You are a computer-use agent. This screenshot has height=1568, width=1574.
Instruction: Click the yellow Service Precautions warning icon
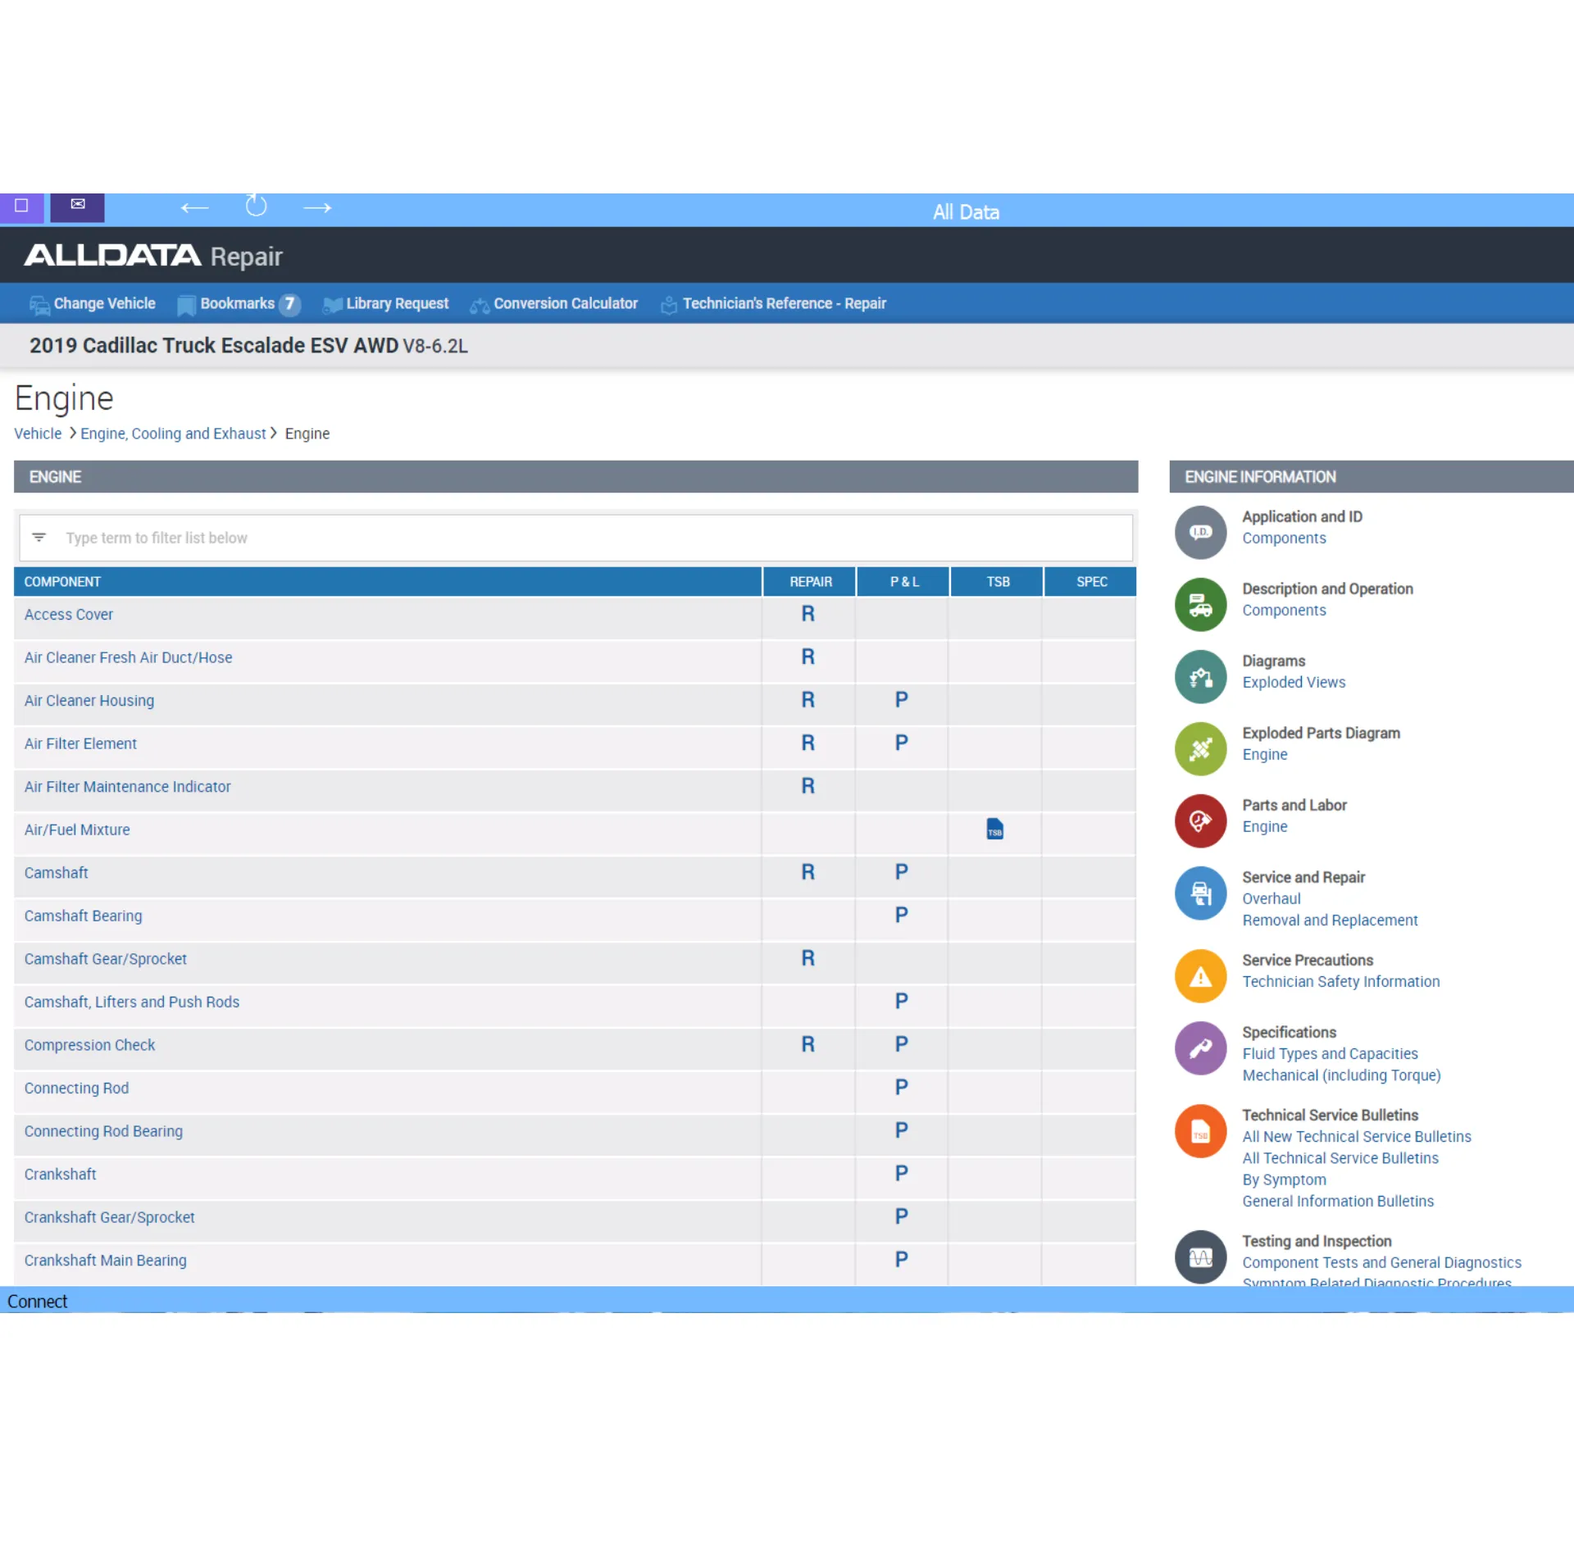(x=1200, y=975)
